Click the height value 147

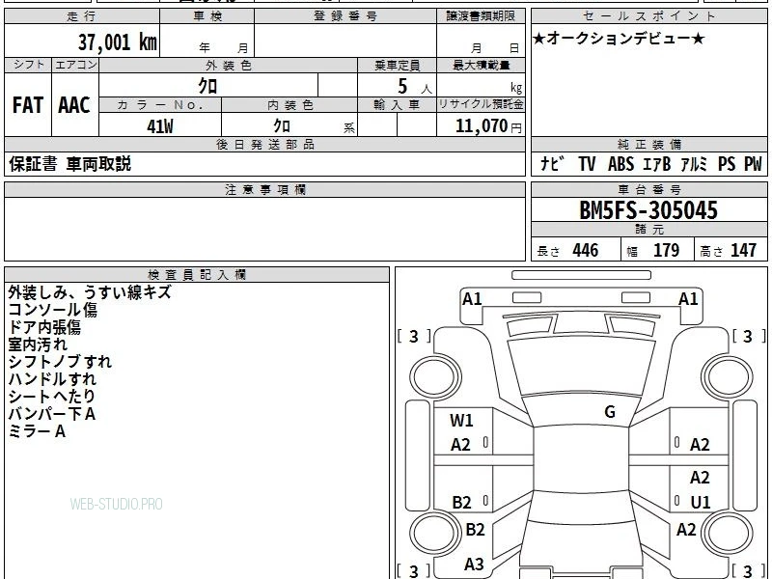[x=743, y=250]
